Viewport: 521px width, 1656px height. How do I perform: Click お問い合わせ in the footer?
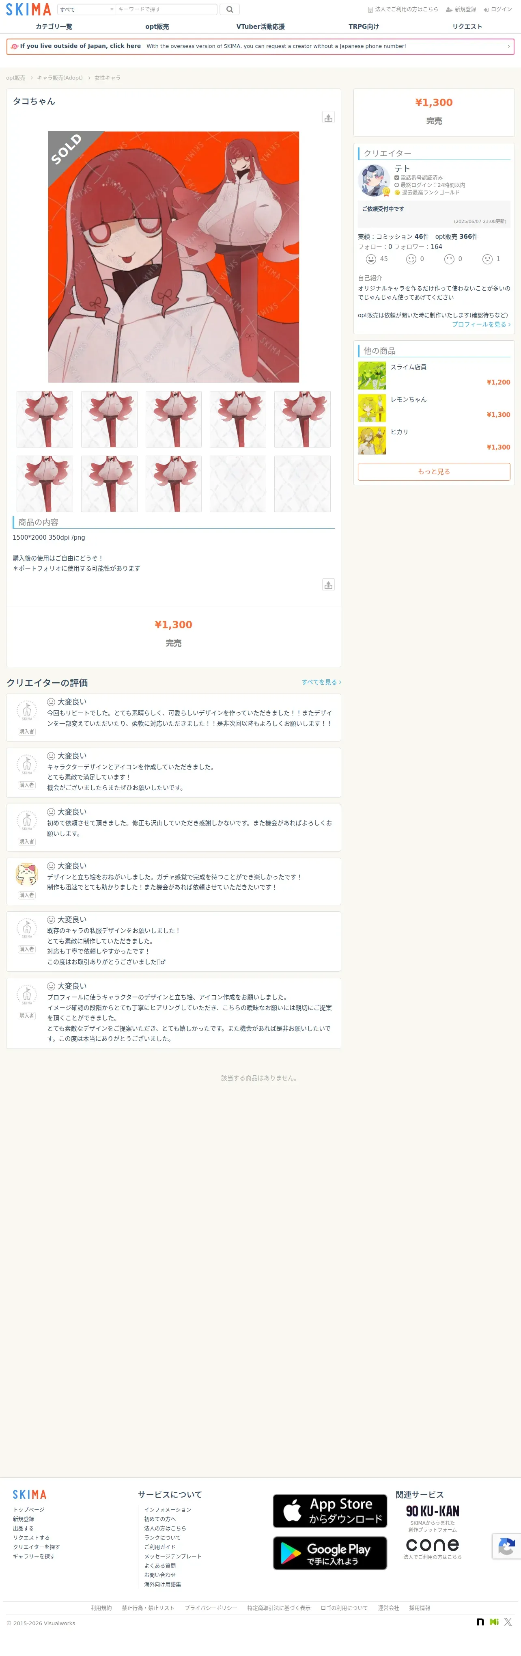pos(160,1575)
